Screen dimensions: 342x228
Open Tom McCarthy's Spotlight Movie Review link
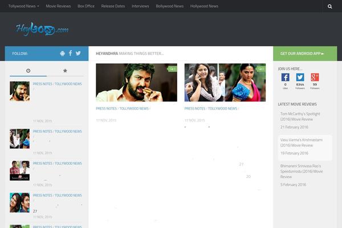click(x=300, y=116)
